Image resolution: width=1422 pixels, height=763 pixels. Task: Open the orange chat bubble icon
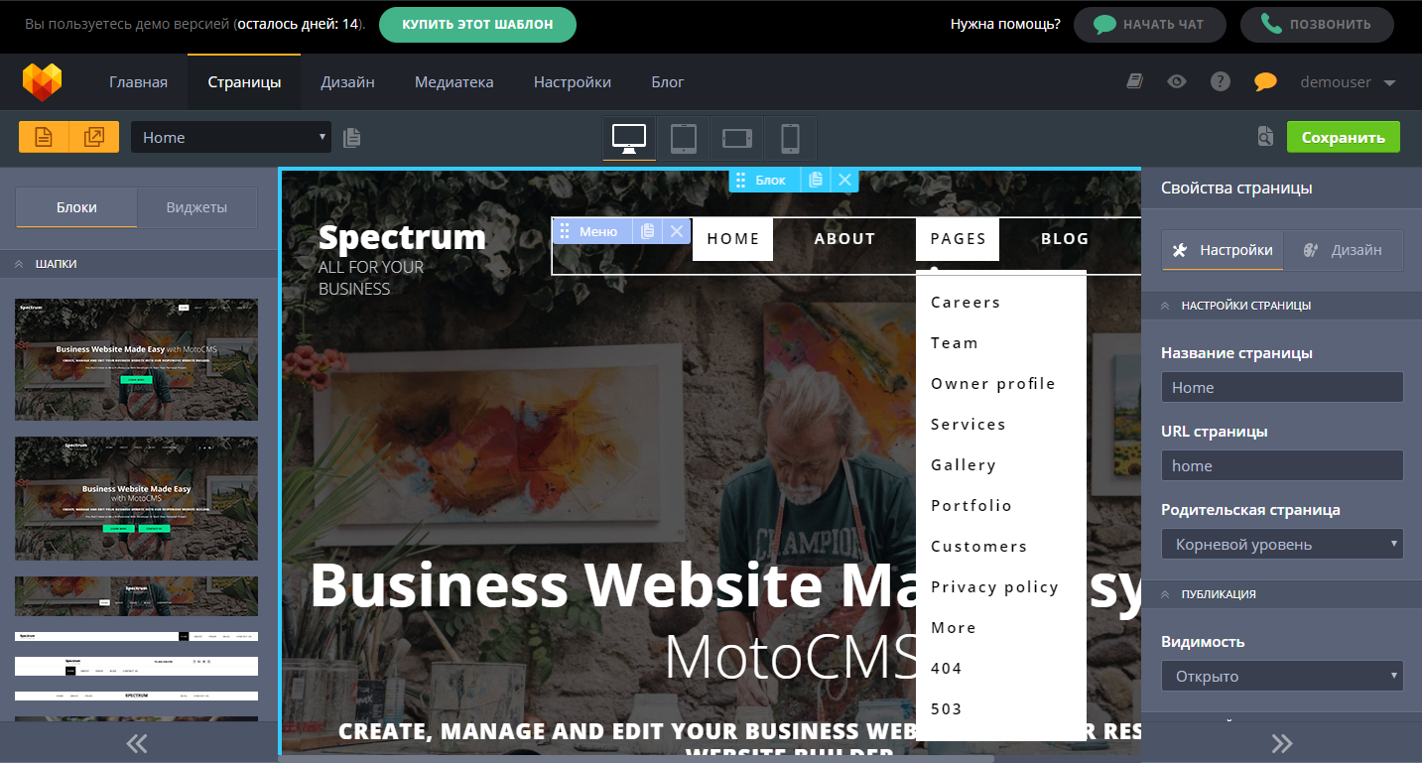point(1264,82)
